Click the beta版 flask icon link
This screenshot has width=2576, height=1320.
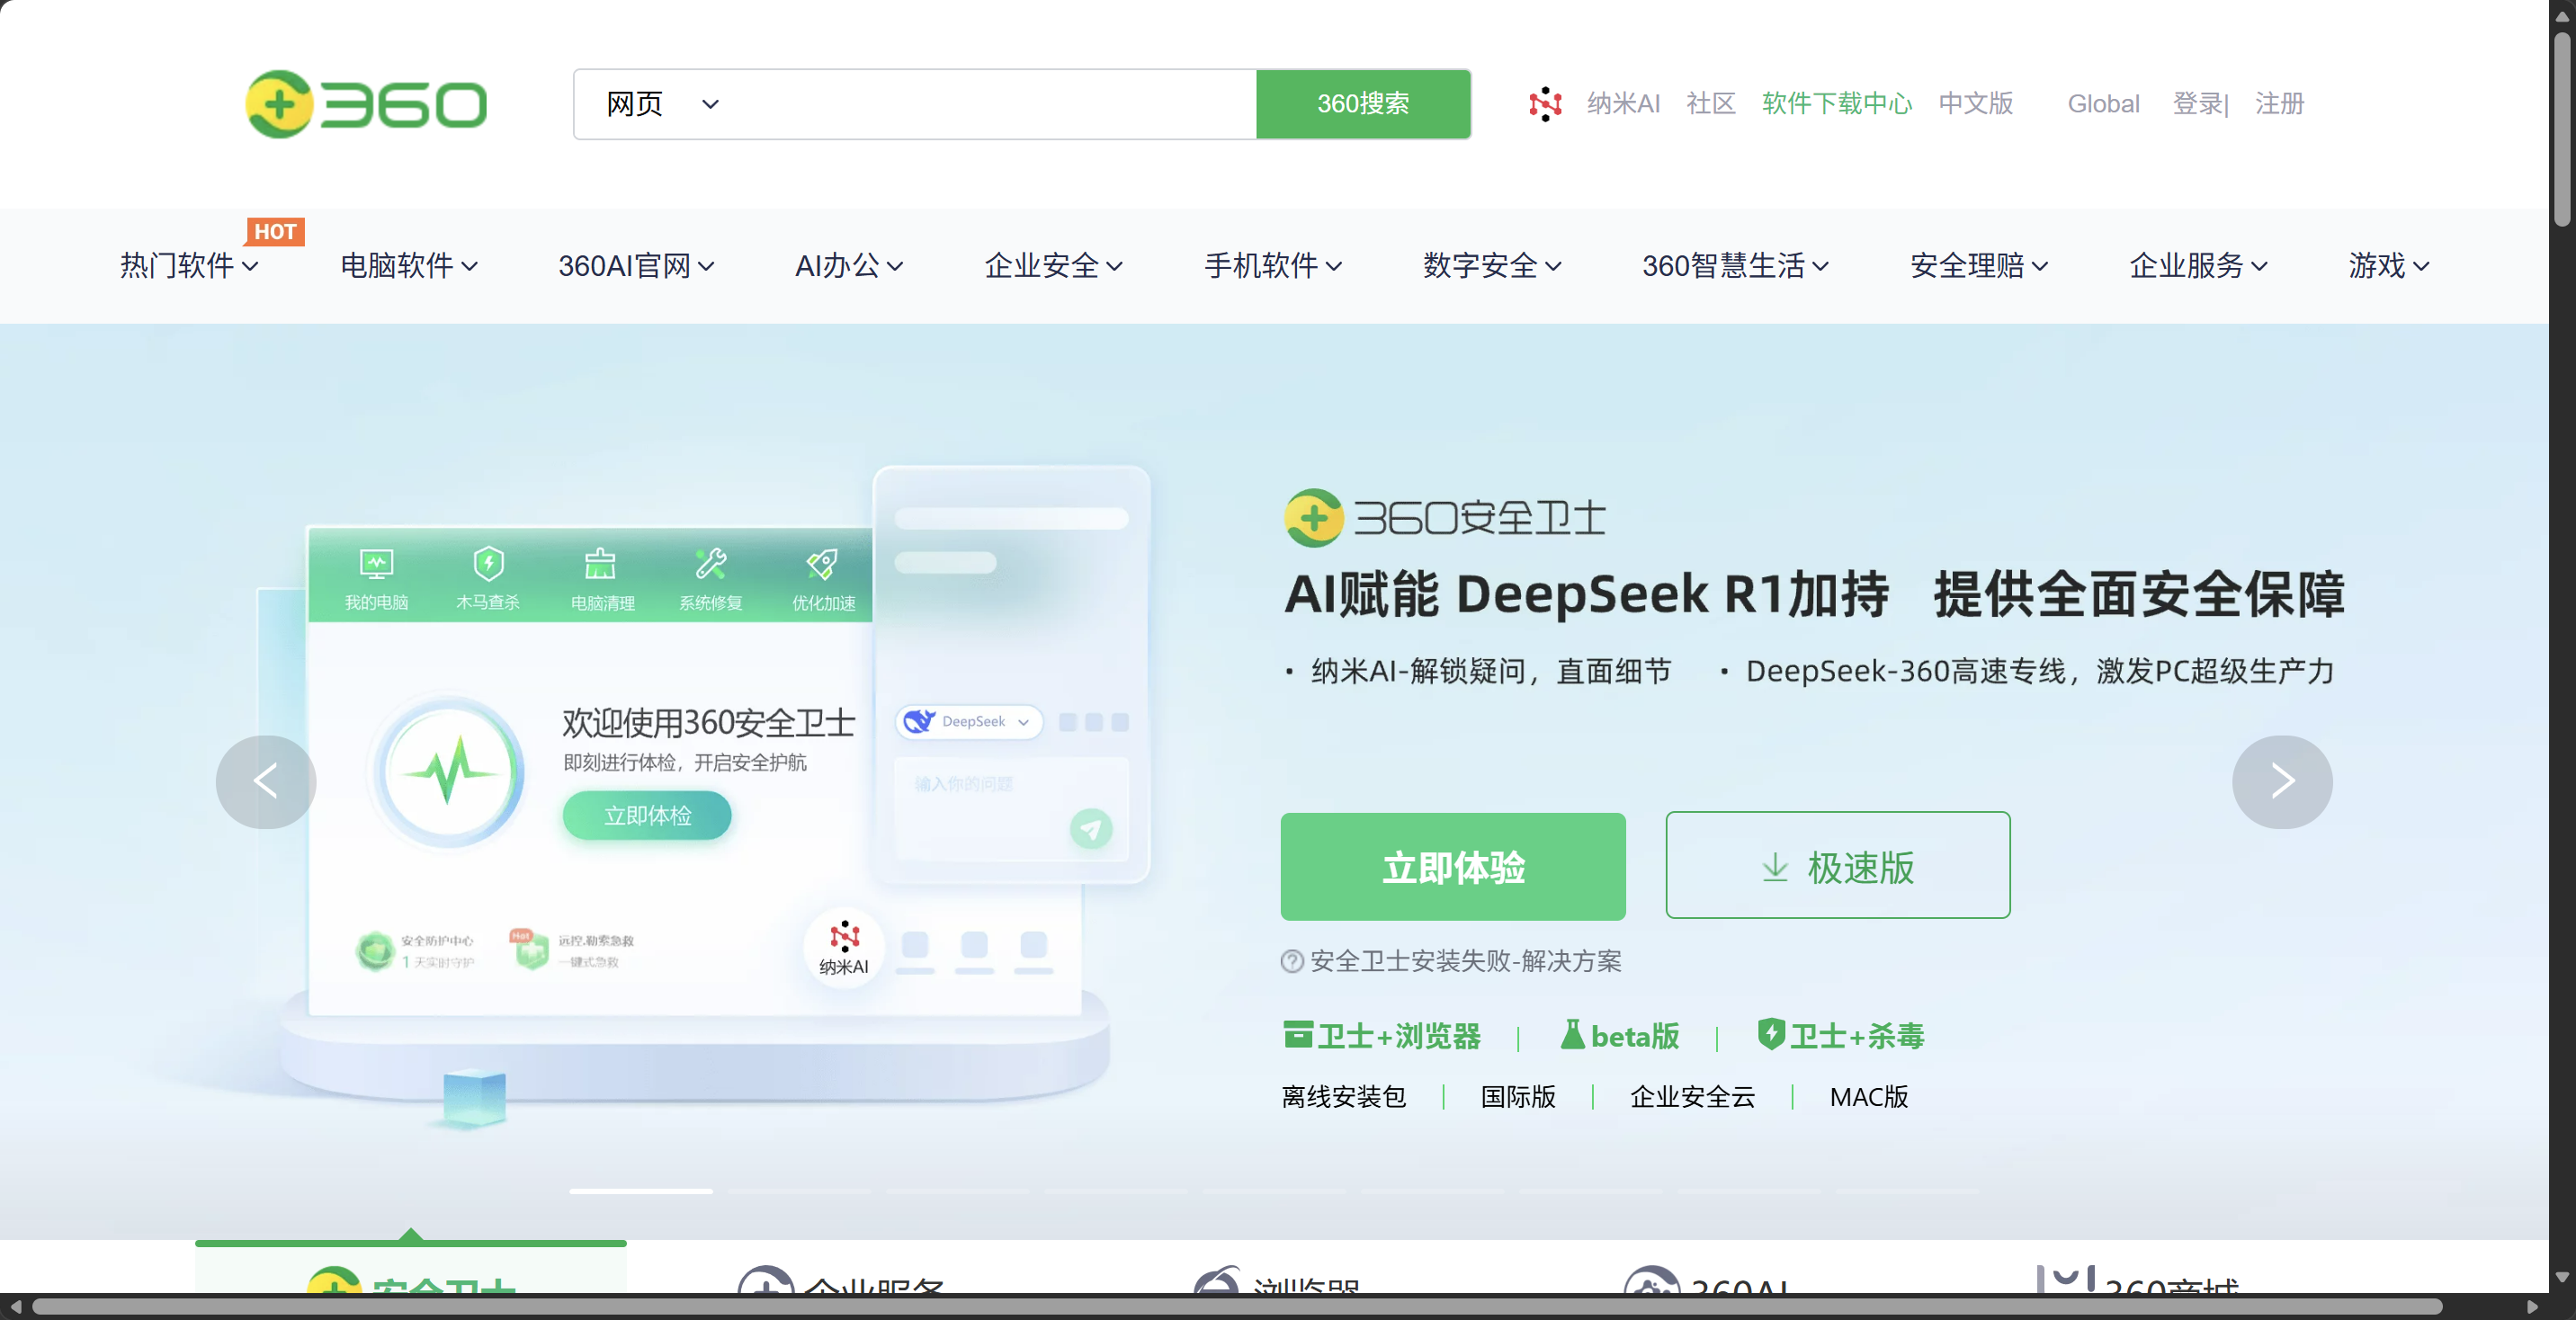[x=1572, y=1034]
